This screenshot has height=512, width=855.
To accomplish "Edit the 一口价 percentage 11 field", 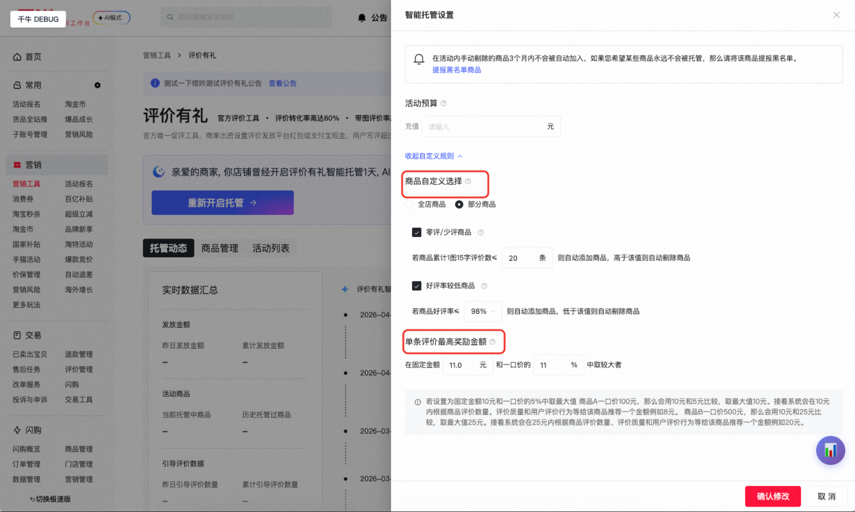I will tap(558, 365).
